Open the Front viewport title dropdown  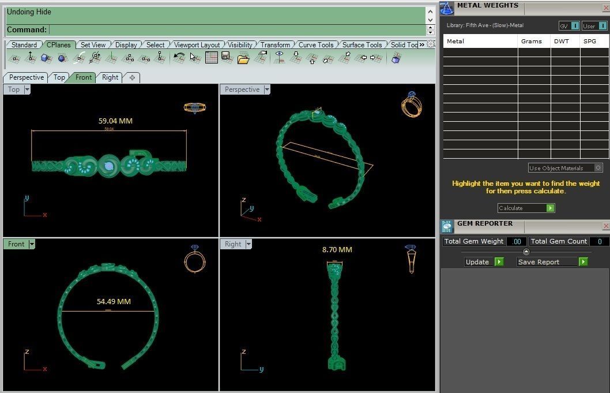(32, 244)
